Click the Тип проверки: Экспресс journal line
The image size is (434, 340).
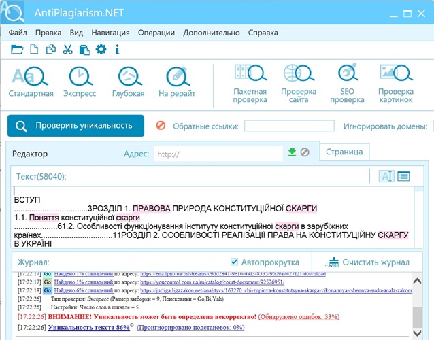pyautogui.click(x=137, y=299)
